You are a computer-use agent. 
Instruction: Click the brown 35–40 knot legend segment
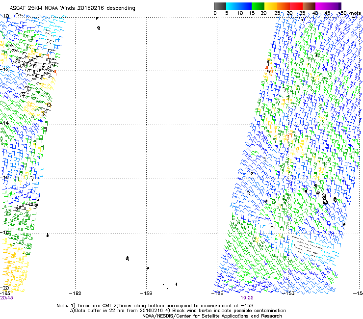pyautogui.click(x=309, y=6)
